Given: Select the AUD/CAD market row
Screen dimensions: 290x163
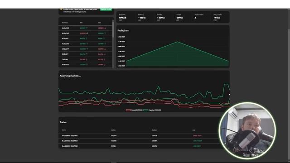Looking at the screenshot, I should pos(85,28).
